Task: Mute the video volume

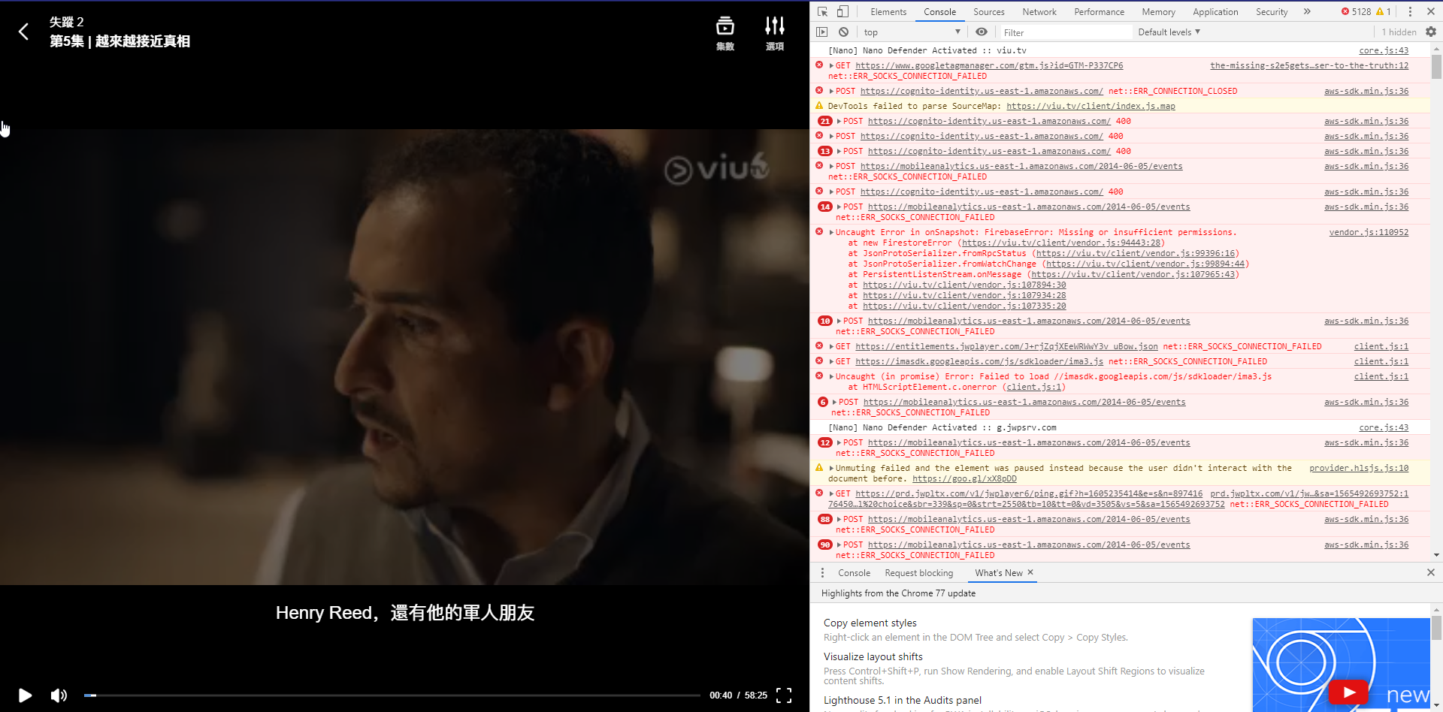Action: click(59, 695)
